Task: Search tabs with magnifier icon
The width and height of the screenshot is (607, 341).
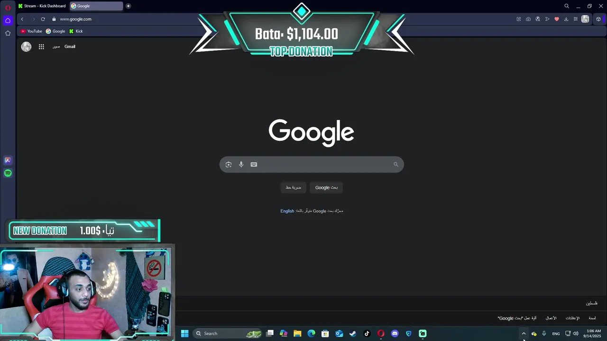Action: click(567, 6)
